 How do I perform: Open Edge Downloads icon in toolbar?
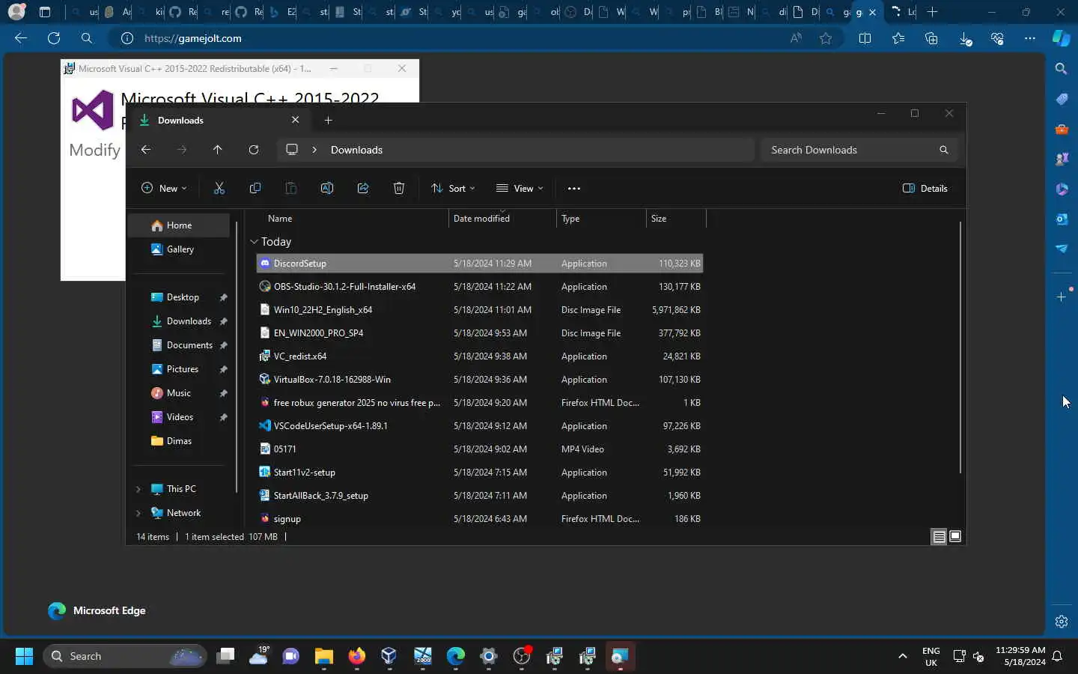(x=966, y=38)
